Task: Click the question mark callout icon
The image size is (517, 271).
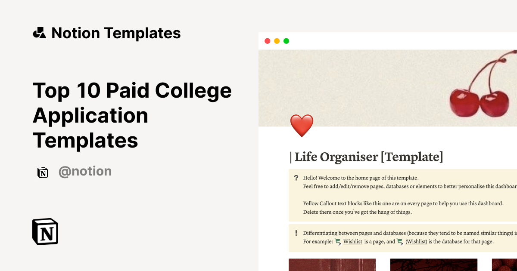Action: [x=296, y=178]
